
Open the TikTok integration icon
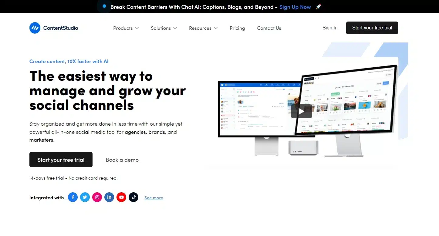click(133, 197)
